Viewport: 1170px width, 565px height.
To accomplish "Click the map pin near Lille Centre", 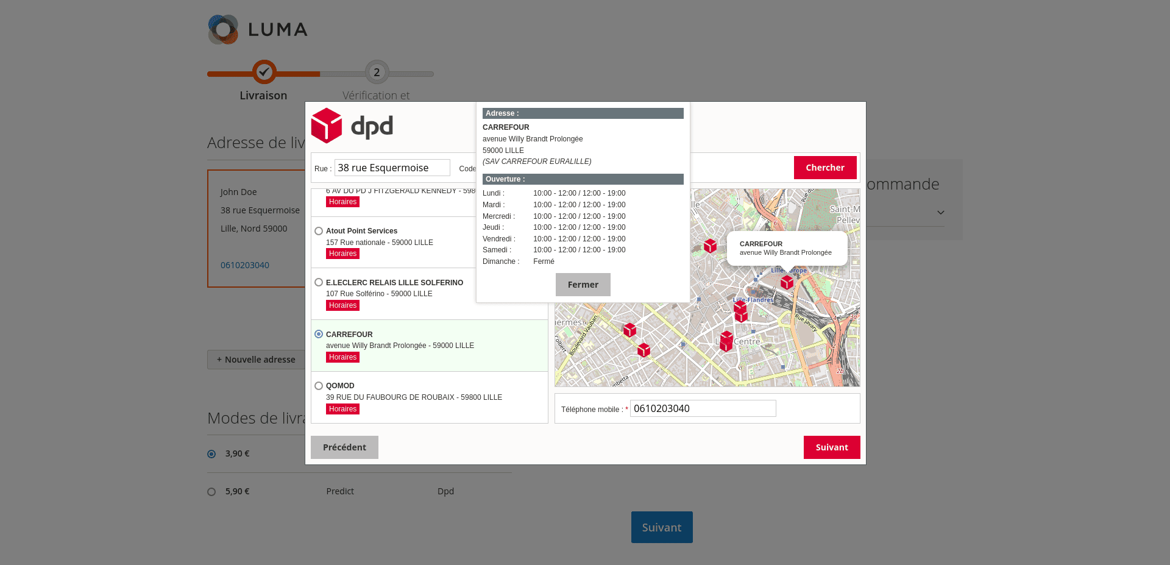I will (x=726, y=341).
